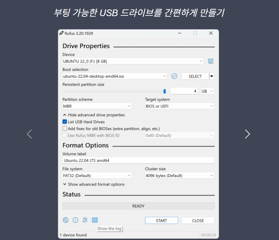Click the 'Rufus 3.20.1929' title text
The image size is (279, 240).
(79, 33)
